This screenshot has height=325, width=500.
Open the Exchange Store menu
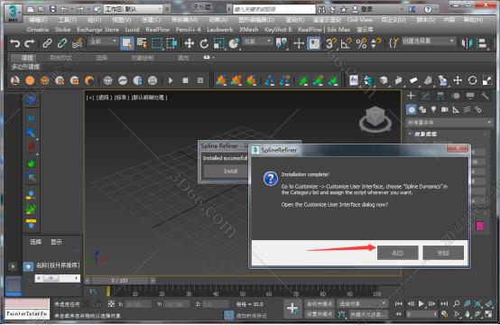(97, 30)
